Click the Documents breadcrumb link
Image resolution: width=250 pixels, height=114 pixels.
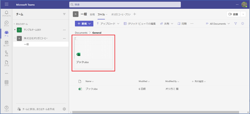pos(81,33)
